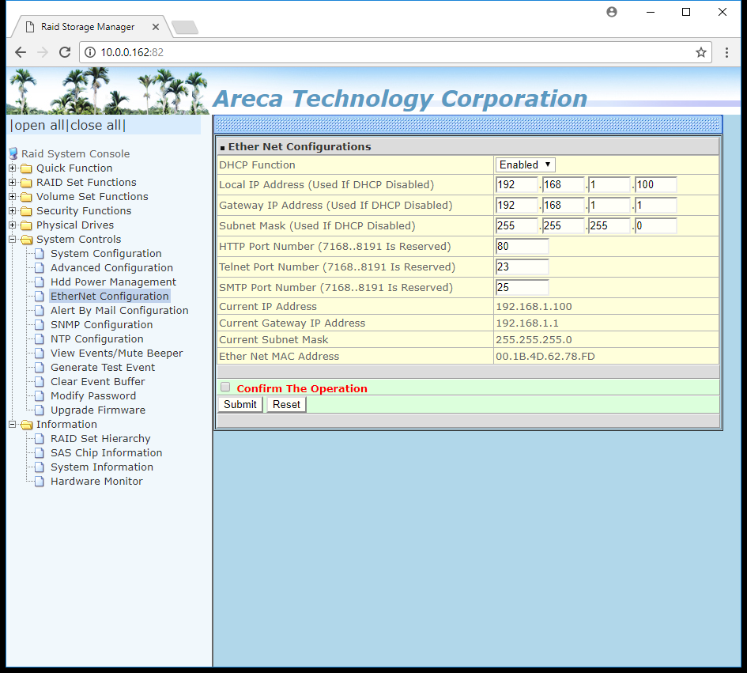
Task: Select Clear Event Buffer
Action: [x=98, y=382]
